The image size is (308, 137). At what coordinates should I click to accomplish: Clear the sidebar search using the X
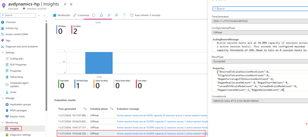[x=39, y=15]
